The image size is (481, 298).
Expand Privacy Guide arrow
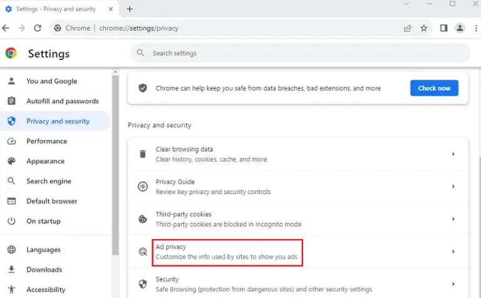point(453,187)
